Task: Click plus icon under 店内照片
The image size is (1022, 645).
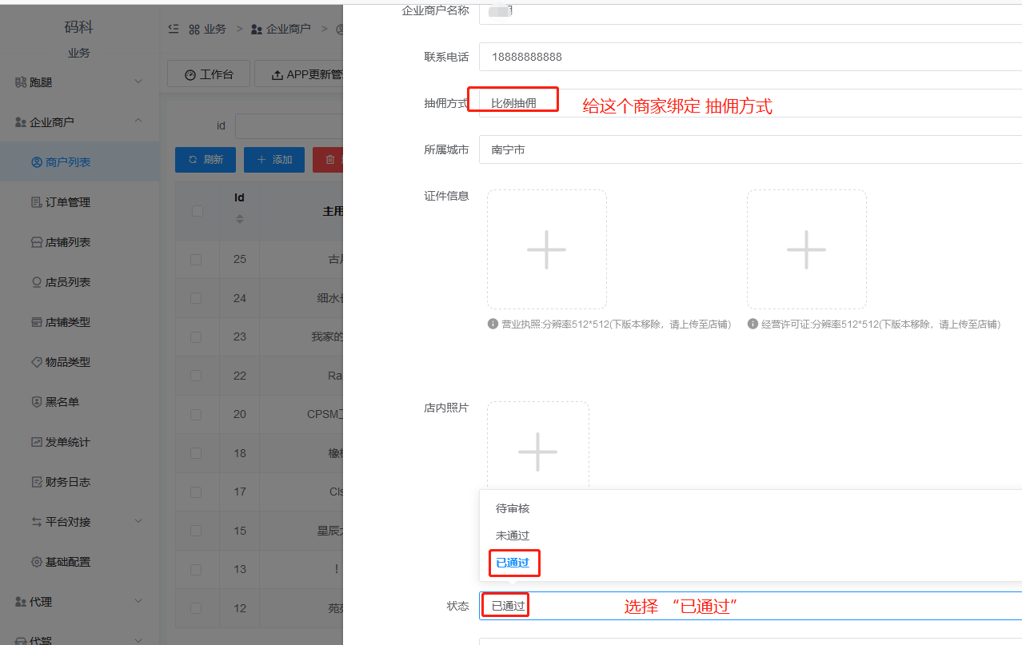Action: (x=537, y=452)
